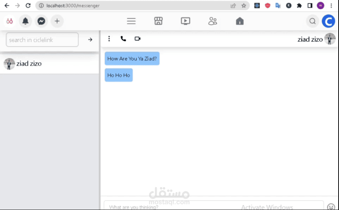This screenshot has height=210, width=339.
Task: Reload the messenger page
Action: (28, 5)
